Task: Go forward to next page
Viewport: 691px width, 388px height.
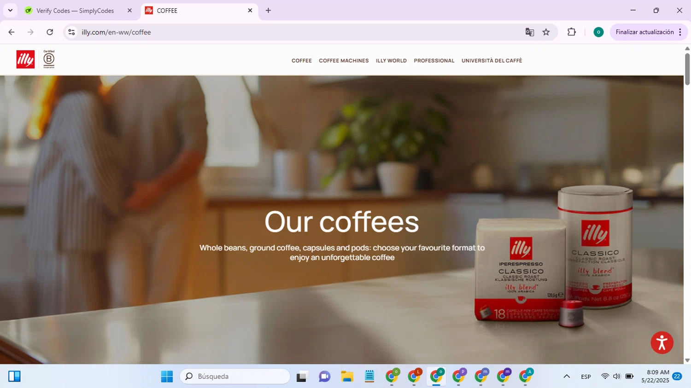Action: 30,32
